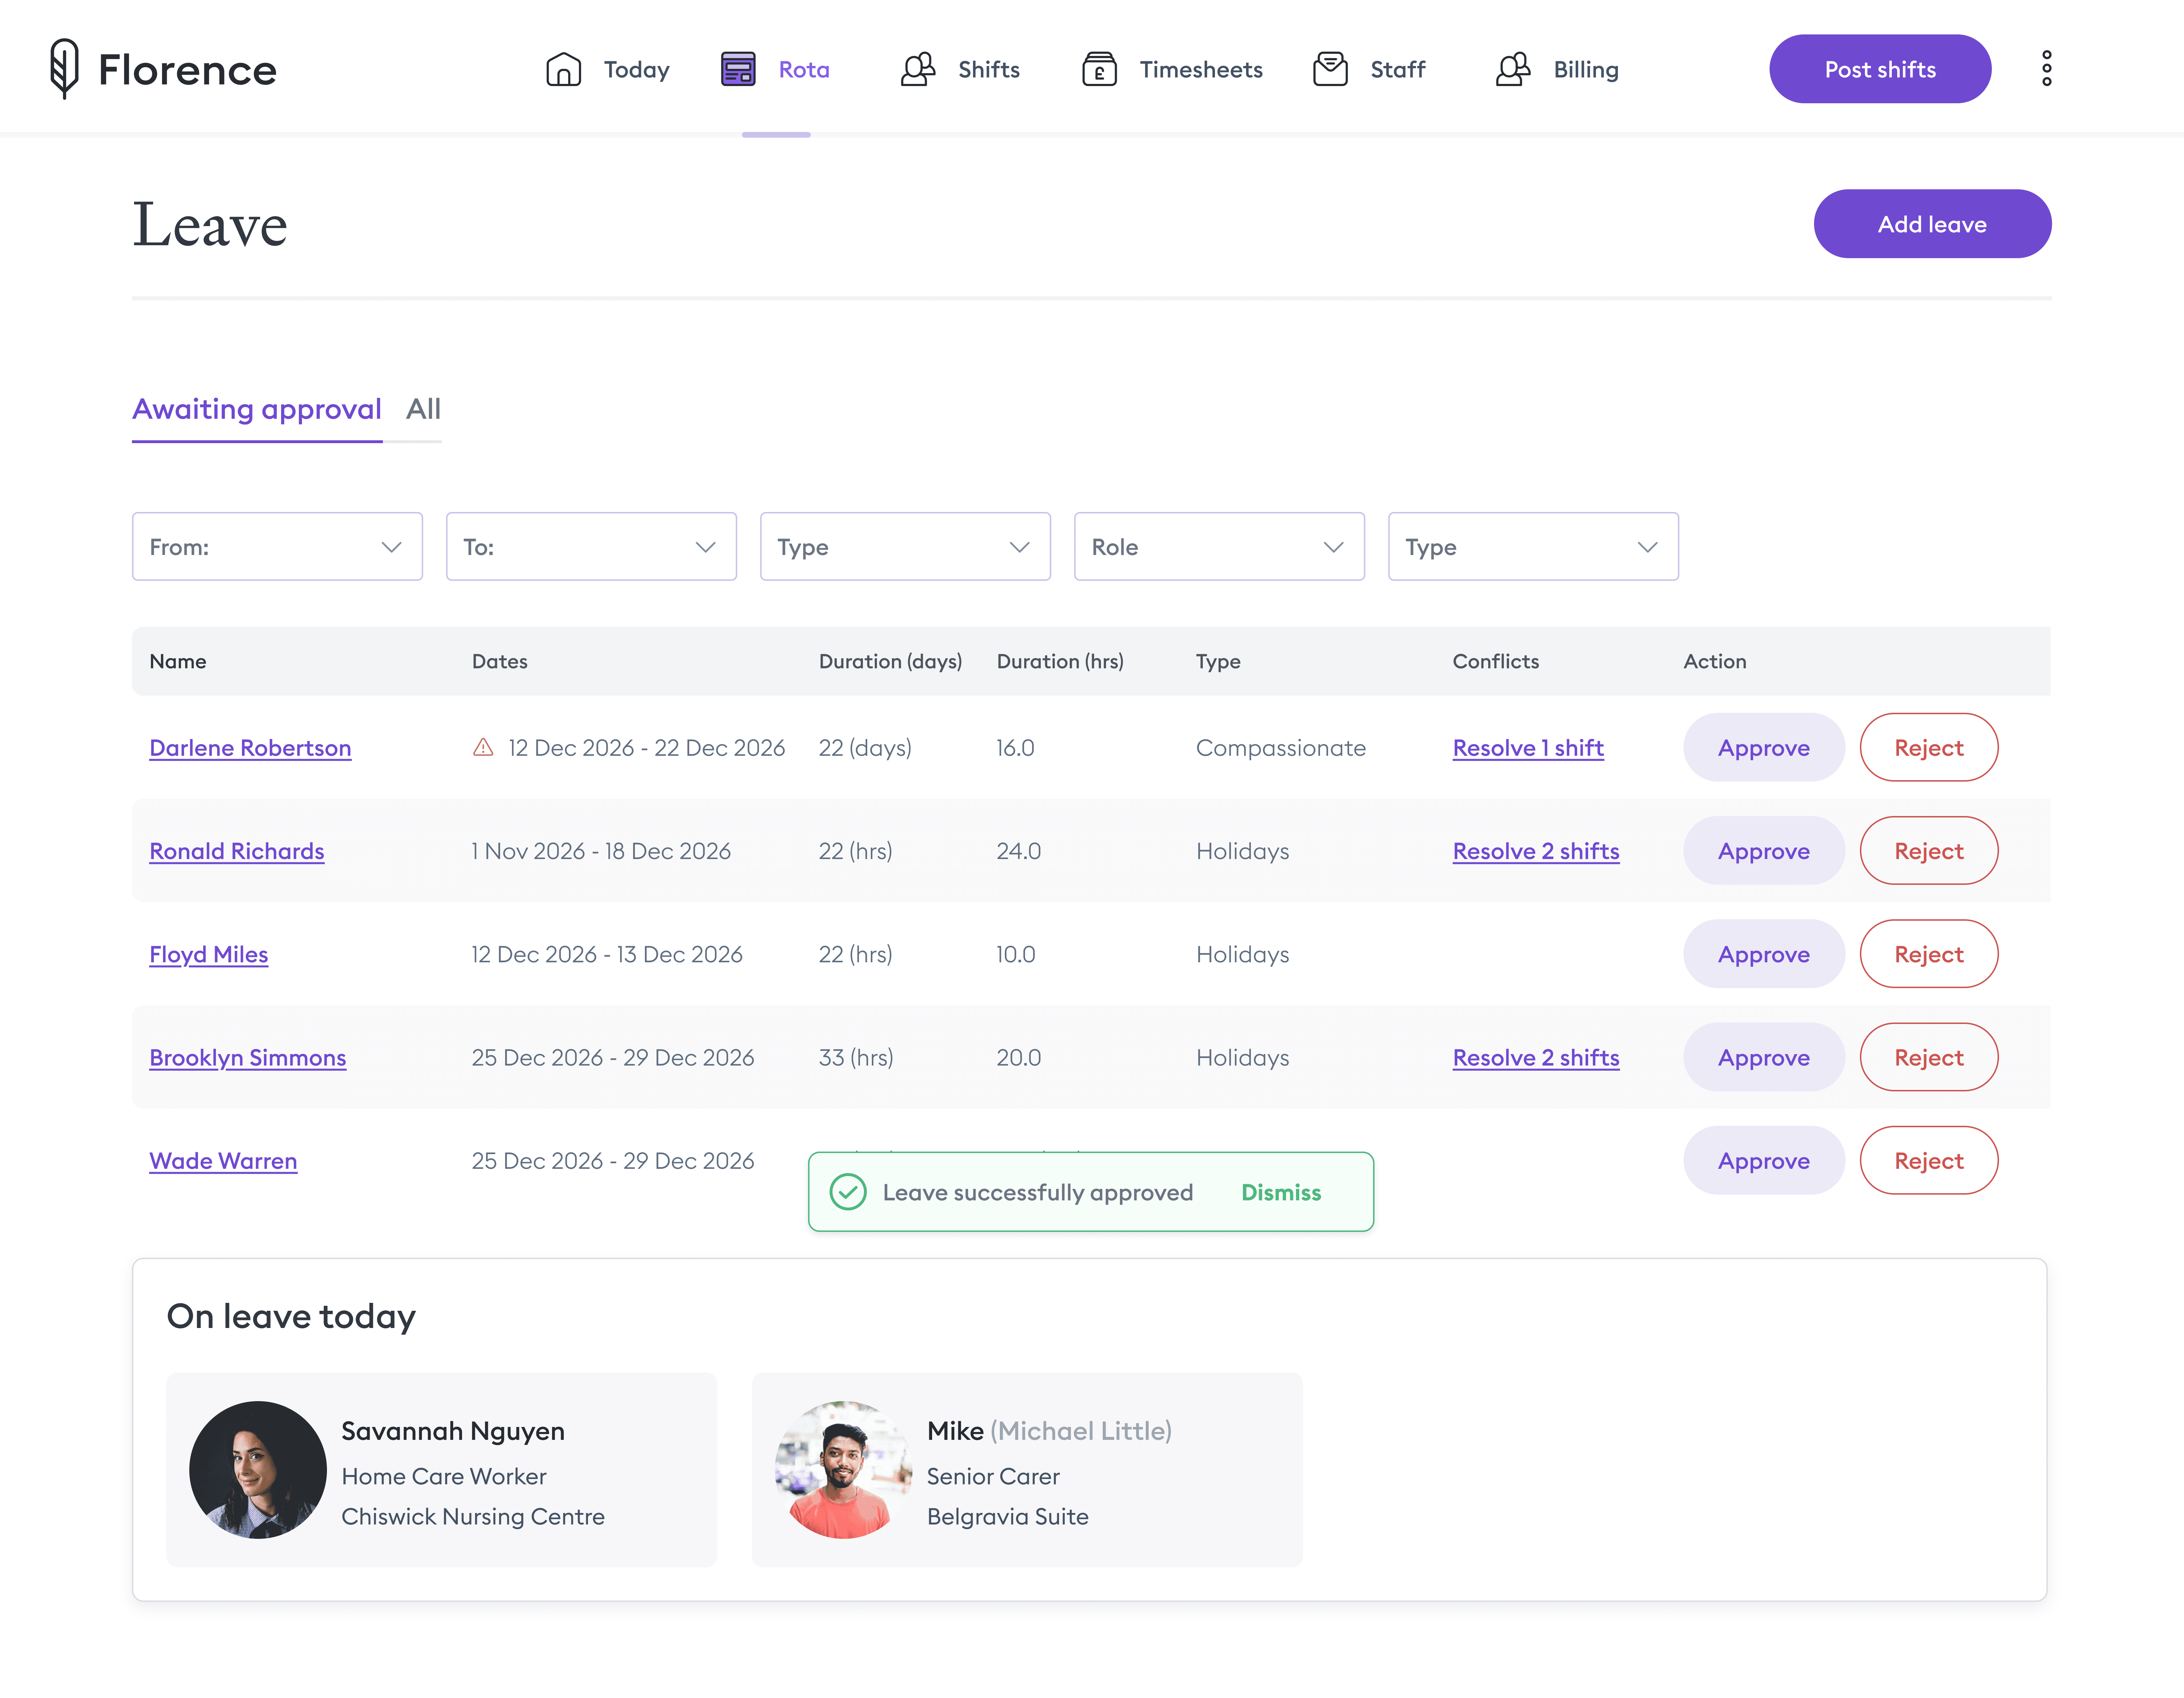Click the Type column header in the table
2184x1698 pixels.
[1218, 661]
